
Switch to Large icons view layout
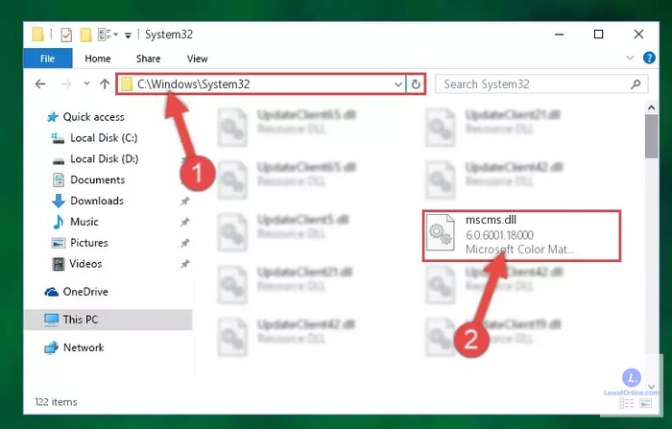coord(645,403)
